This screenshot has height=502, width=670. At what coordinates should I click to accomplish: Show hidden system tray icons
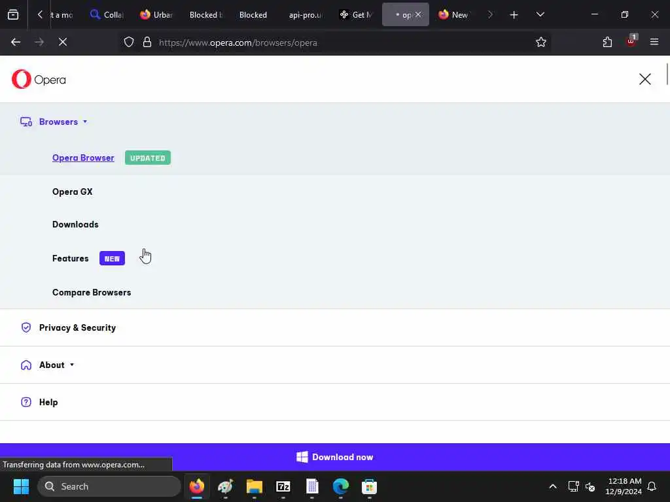coord(552,486)
